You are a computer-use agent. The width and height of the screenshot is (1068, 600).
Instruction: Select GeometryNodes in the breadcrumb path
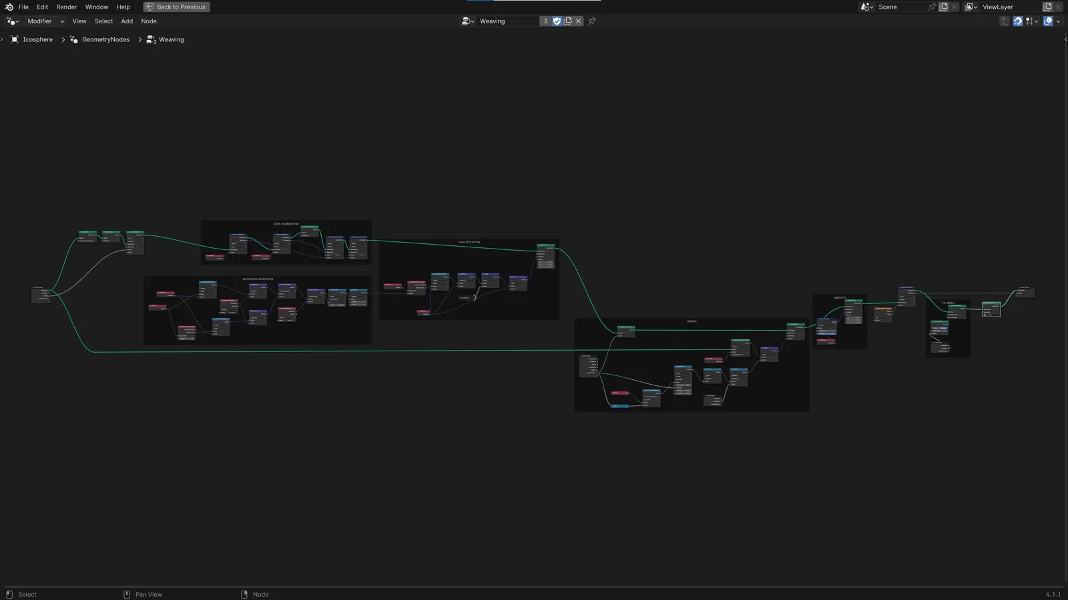(x=105, y=39)
